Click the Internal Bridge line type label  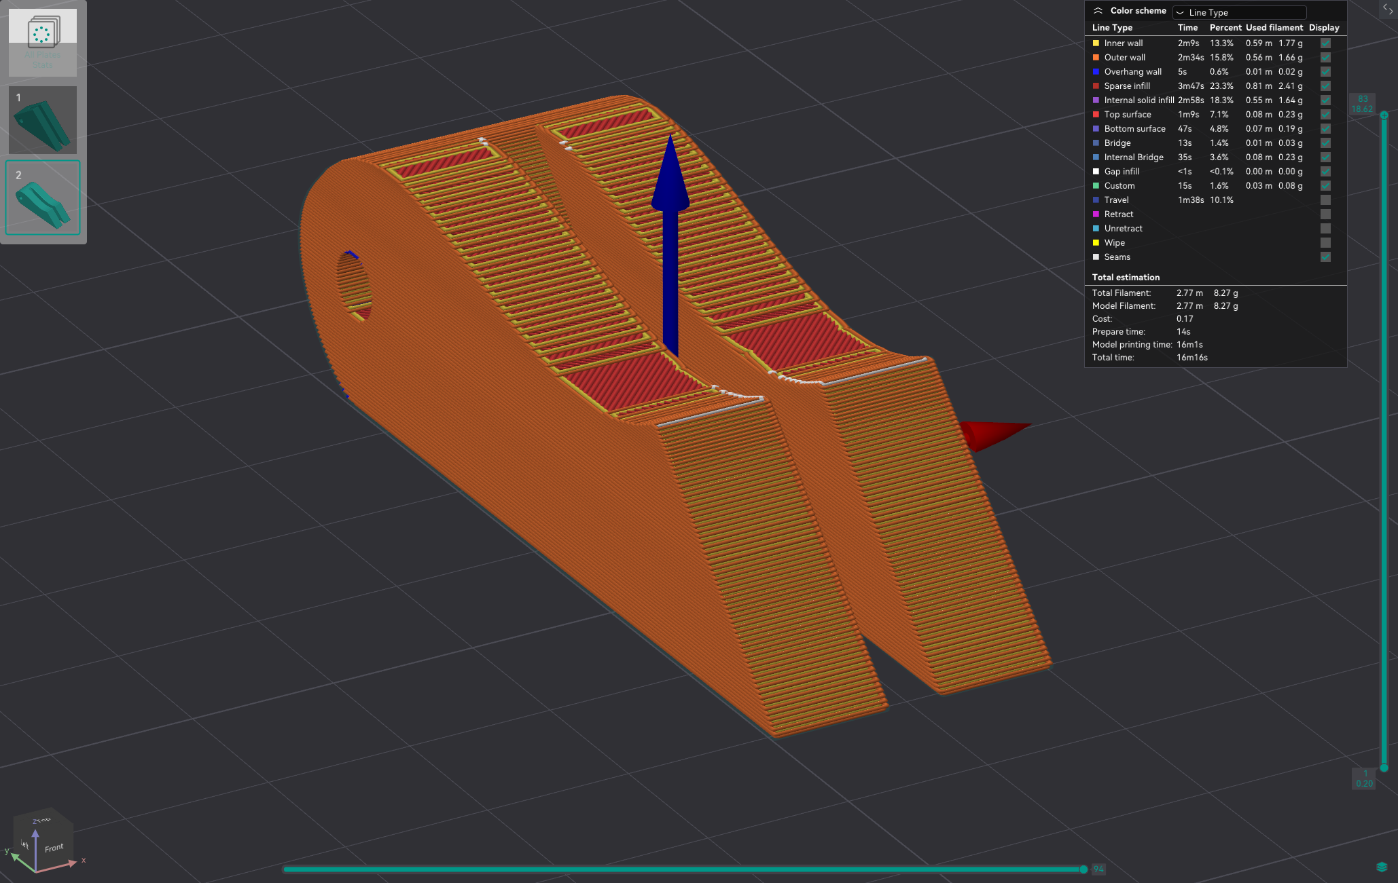point(1134,157)
